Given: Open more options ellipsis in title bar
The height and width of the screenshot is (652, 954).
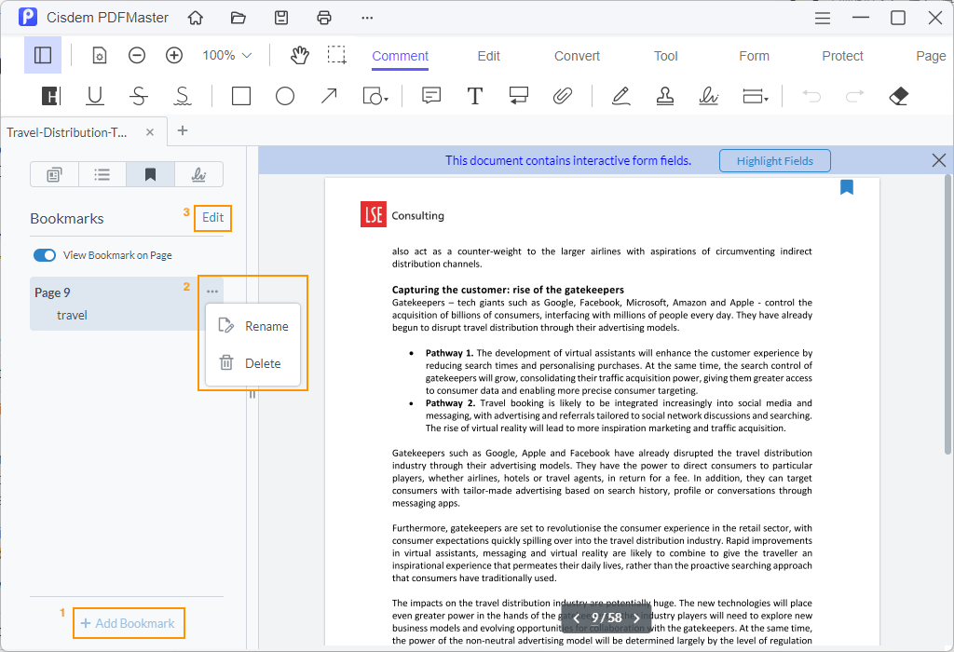Looking at the screenshot, I should pos(367,18).
